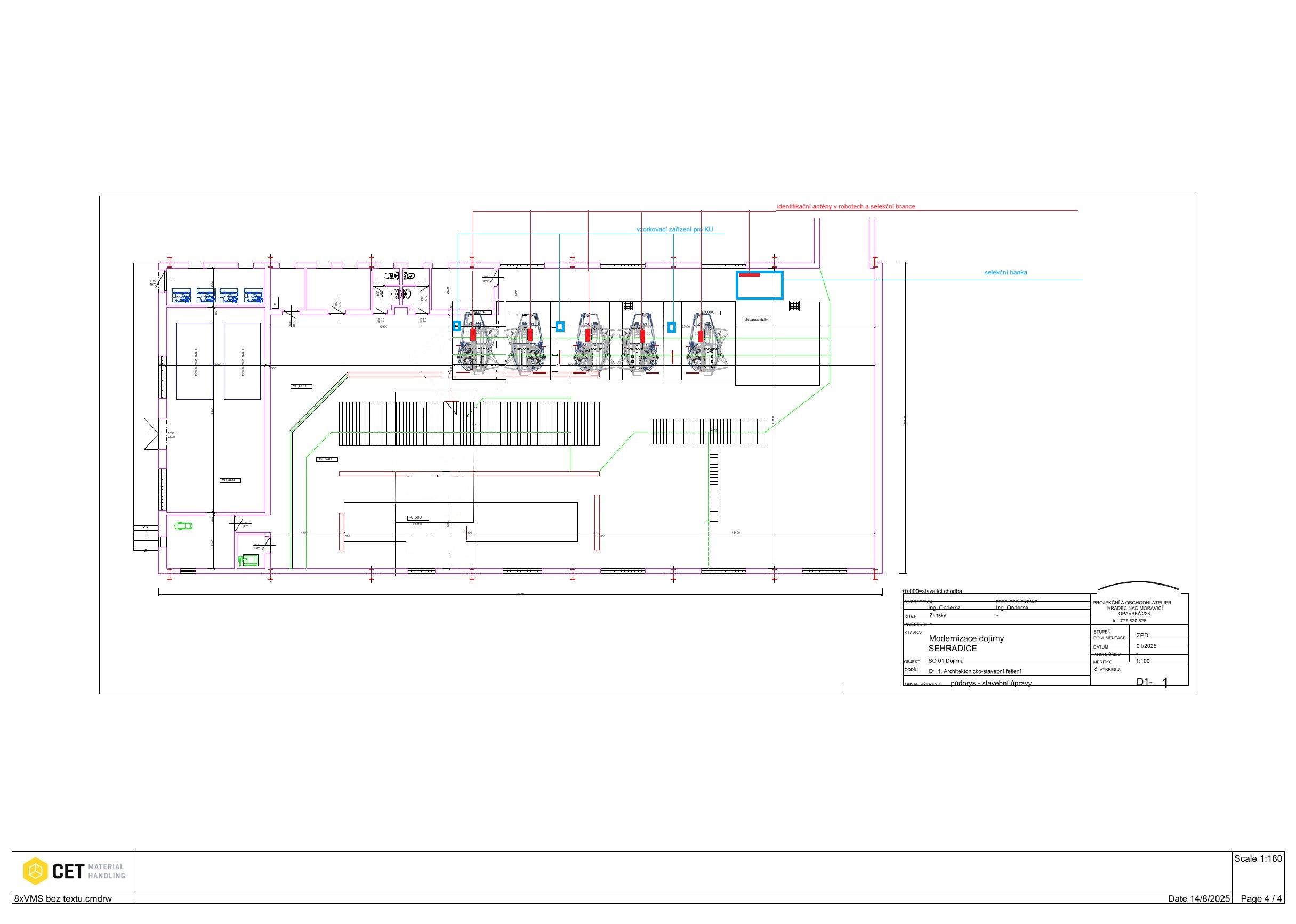This screenshot has height=924, width=1296.
Task: Click the leftmost small blue sampling device square
Action: 456,326
